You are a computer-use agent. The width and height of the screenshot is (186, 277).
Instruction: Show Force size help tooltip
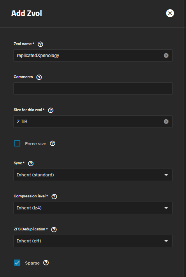click(x=53, y=143)
